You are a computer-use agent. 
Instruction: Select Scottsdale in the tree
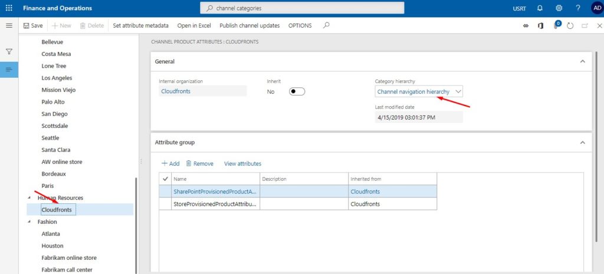pos(54,126)
